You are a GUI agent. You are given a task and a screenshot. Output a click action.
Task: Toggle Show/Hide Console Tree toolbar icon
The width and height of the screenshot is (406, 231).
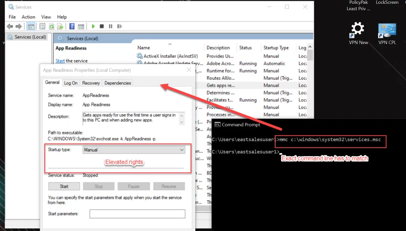pos(31,26)
